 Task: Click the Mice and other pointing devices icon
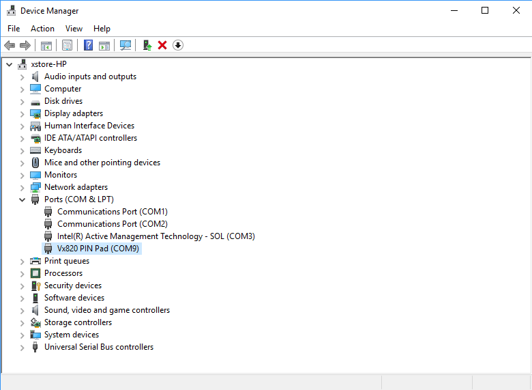pos(35,163)
